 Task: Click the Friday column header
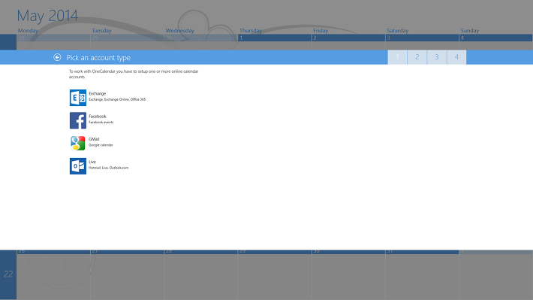pyautogui.click(x=321, y=31)
